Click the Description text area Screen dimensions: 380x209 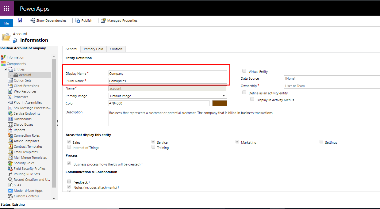point(244,118)
